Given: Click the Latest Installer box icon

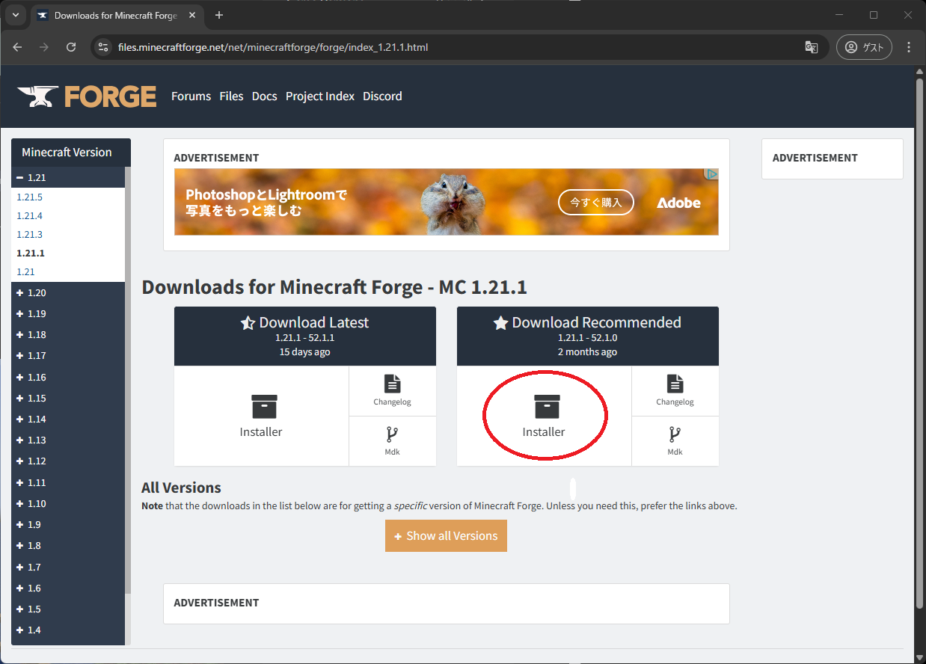Looking at the screenshot, I should 264,407.
